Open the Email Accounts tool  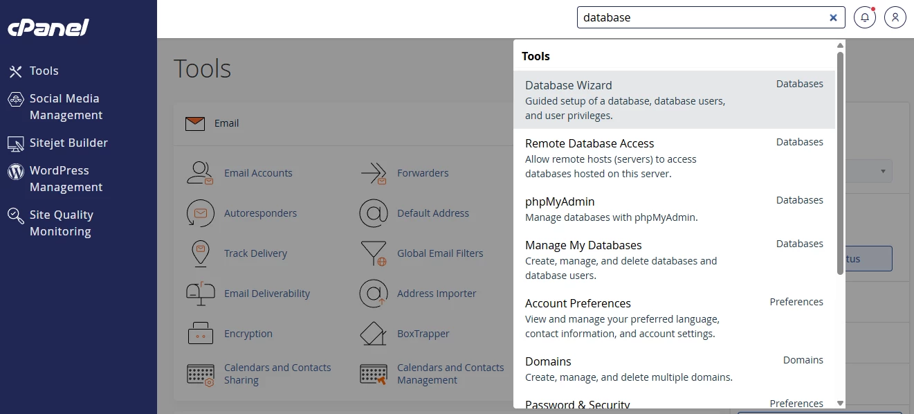pos(257,172)
